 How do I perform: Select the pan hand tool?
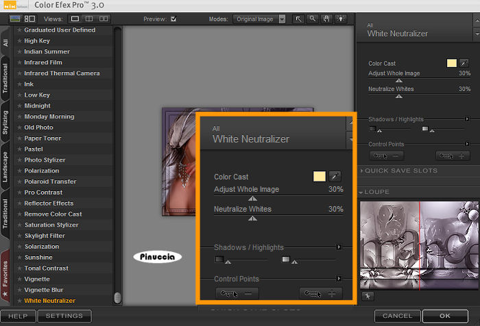326,19
